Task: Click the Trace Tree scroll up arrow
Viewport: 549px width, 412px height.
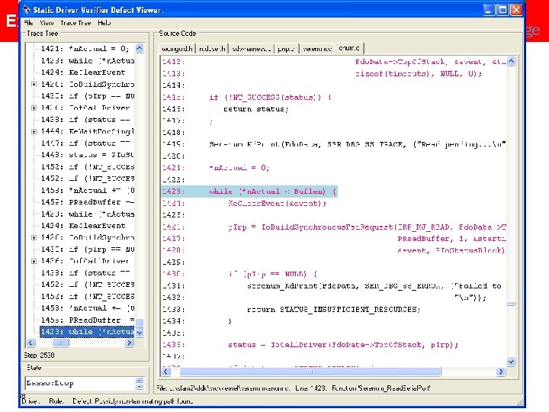Action: click(140, 48)
